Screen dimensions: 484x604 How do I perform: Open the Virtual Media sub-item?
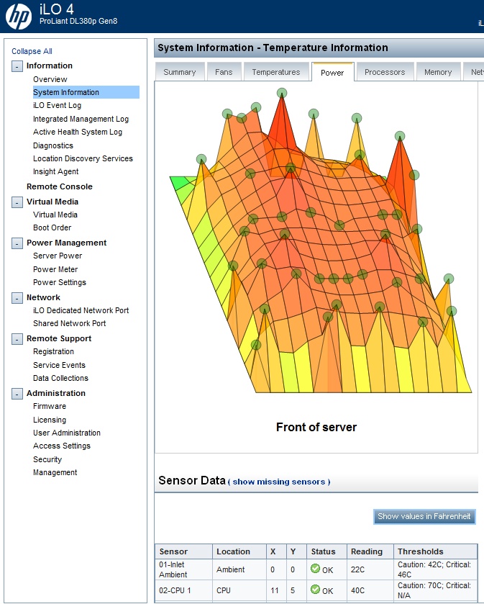(x=55, y=215)
